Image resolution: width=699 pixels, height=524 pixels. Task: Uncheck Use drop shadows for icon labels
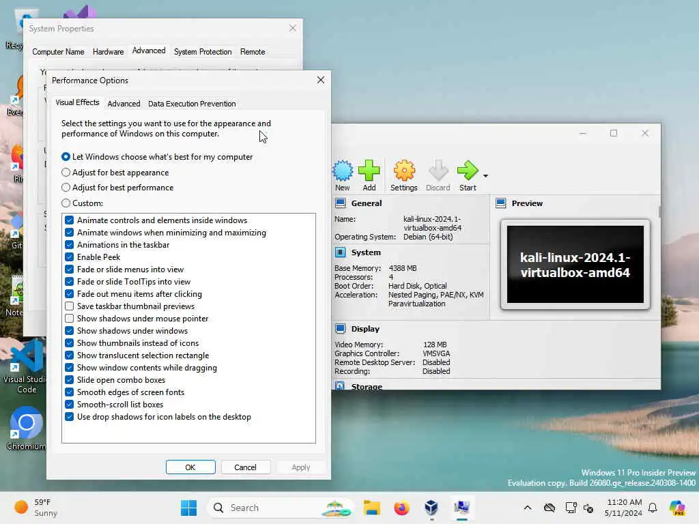coord(69,417)
